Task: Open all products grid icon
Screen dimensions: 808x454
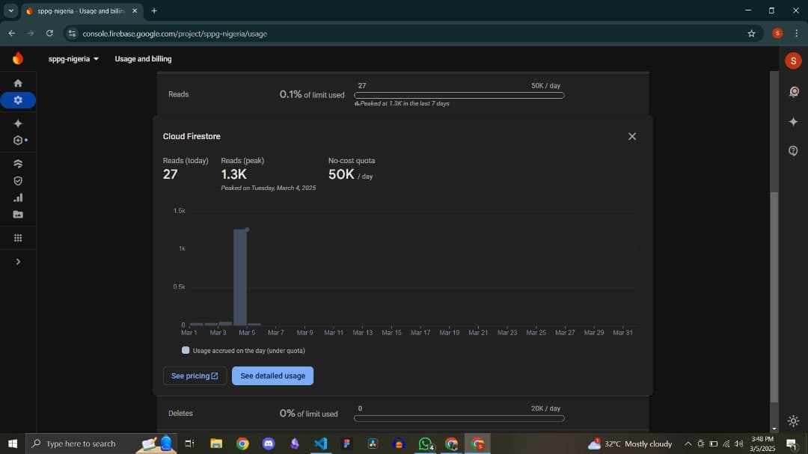Action: point(18,238)
